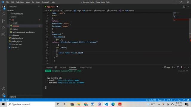Open the feedback icon in status bar

(184, 100)
